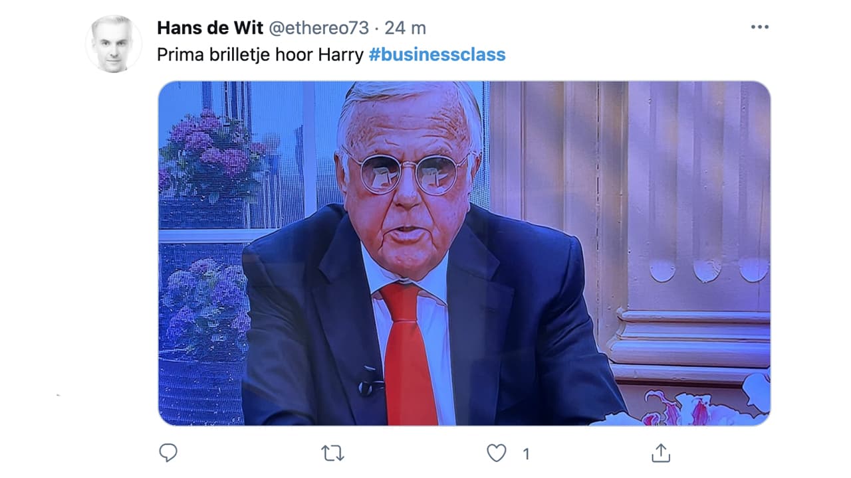Open the #businessclass hashtag link
The width and height of the screenshot is (851, 478).
coord(437,54)
